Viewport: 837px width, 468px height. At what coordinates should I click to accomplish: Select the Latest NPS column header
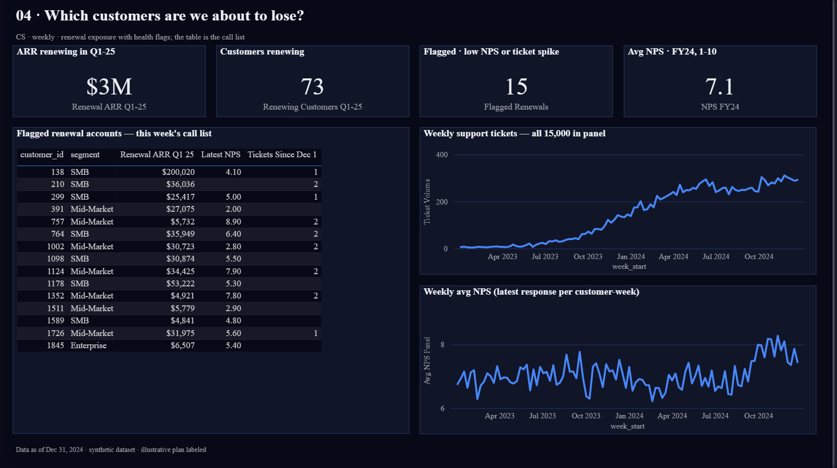[221, 154]
